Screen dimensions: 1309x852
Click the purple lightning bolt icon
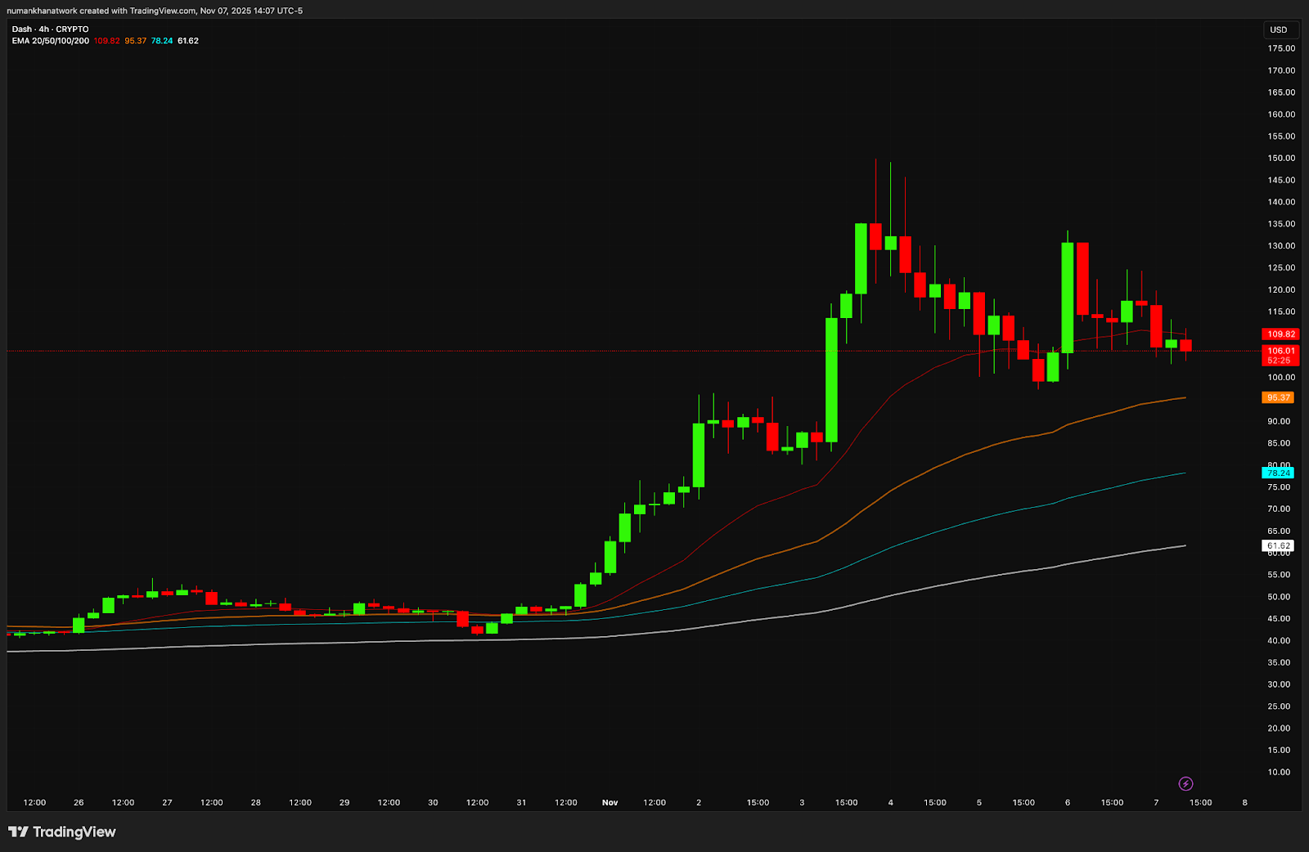1185,784
